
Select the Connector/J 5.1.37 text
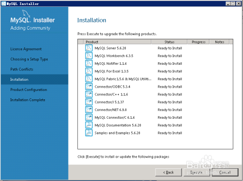109,102
